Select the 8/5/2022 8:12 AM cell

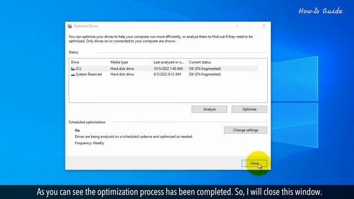pos(167,74)
